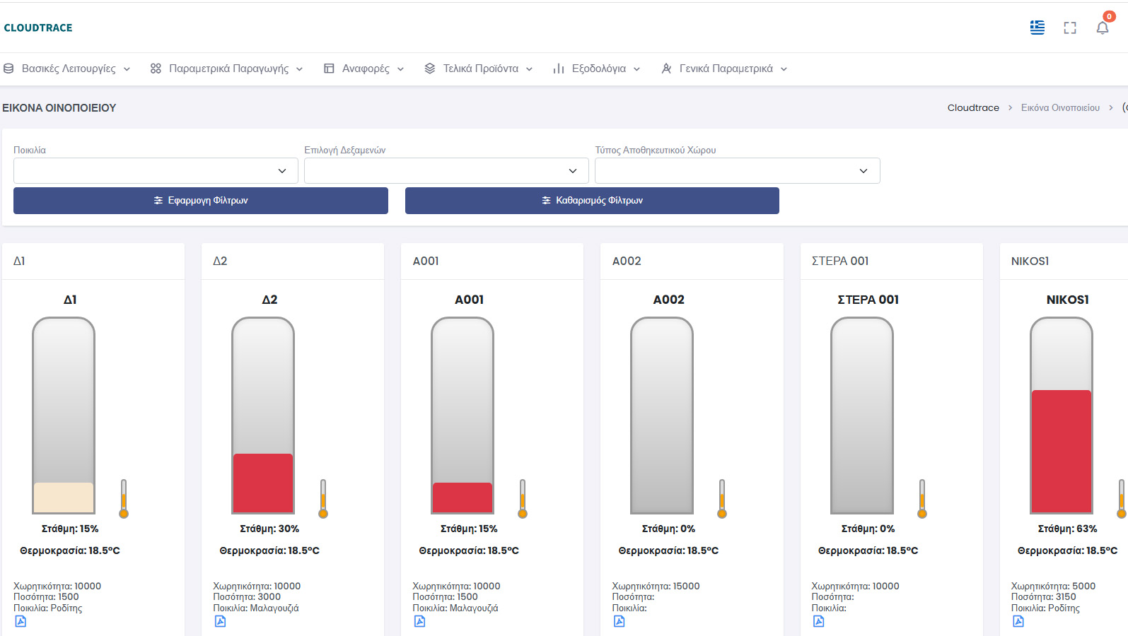1128x636 pixels.
Task: Open Τύπος Αποθηκευτικού Χώρου dropdown
Action: tap(737, 171)
